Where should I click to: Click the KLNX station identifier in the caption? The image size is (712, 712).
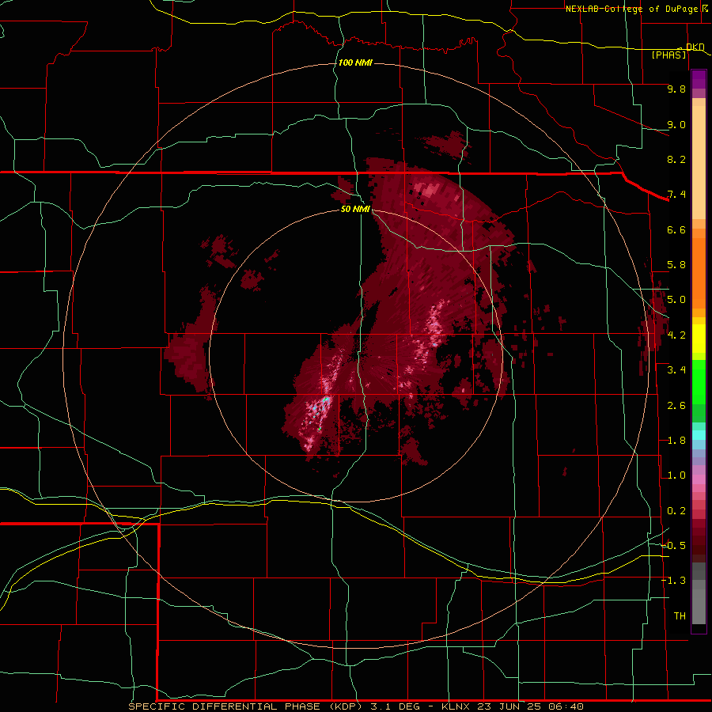(456, 706)
